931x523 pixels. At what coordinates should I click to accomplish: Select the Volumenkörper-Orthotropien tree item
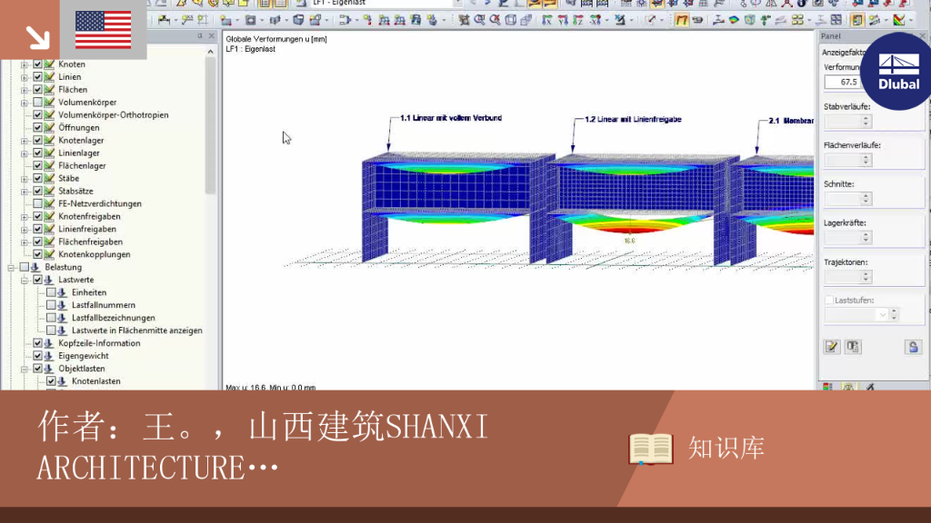(x=114, y=115)
